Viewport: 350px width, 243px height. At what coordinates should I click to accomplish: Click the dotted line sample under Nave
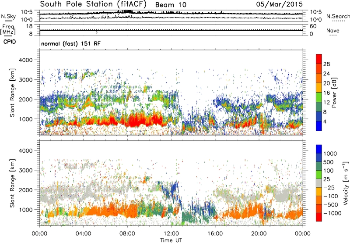click(x=333, y=35)
